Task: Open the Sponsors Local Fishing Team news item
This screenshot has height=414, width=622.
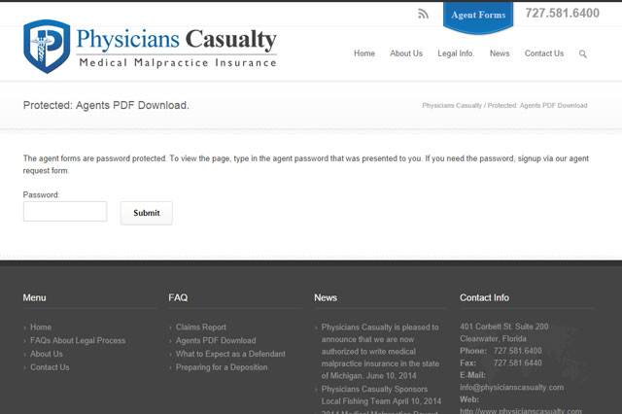Action: pos(381,395)
